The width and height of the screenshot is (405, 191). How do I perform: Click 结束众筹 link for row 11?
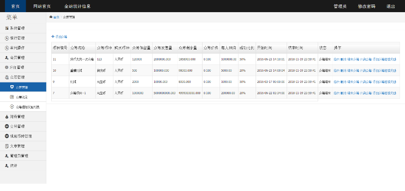point(353,59)
